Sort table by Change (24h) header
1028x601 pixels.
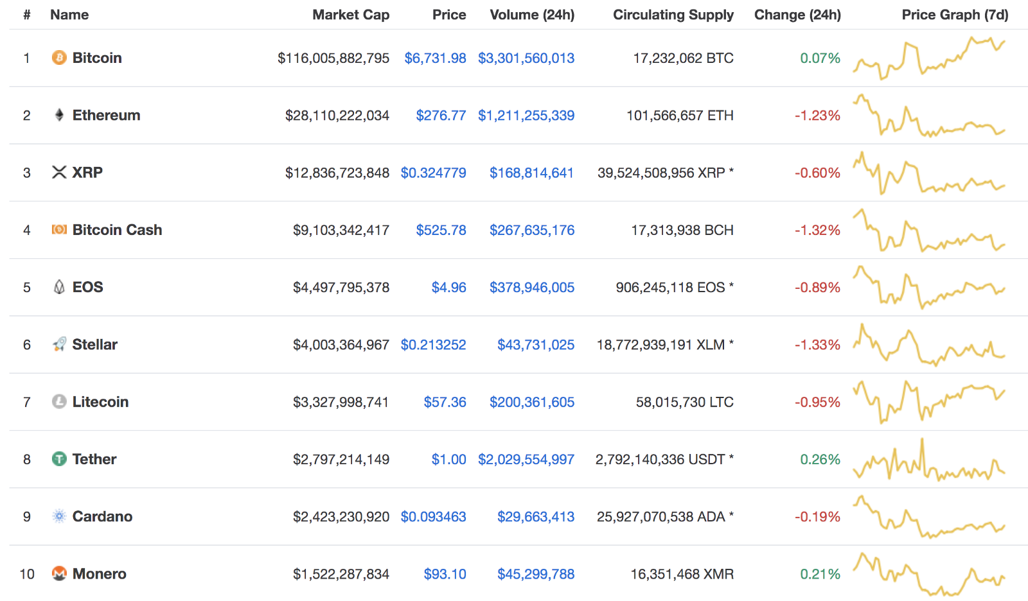click(797, 15)
